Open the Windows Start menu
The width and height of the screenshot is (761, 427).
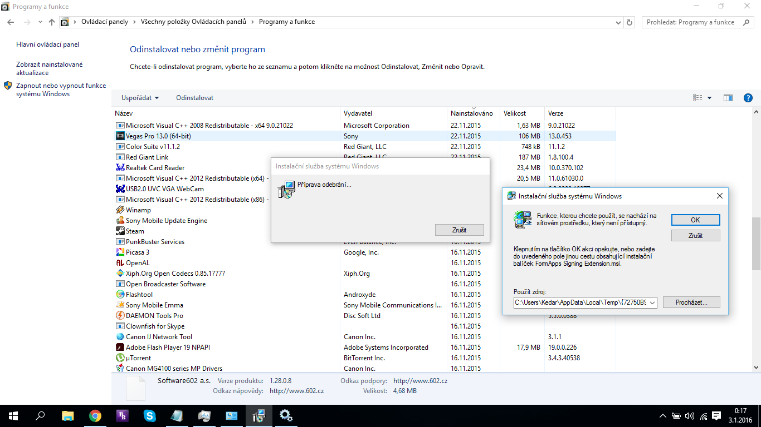pos(13,415)
